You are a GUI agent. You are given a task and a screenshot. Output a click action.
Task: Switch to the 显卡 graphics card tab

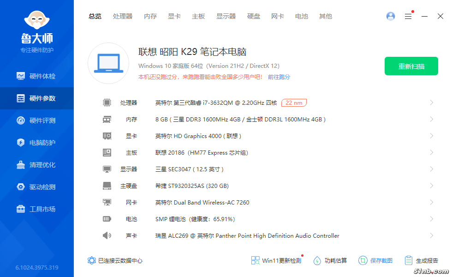pyautogui.click(x=174, y=16)
